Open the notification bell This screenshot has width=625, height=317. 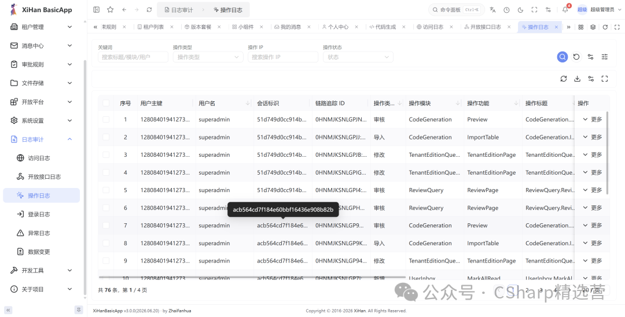[x=565, y=10]
